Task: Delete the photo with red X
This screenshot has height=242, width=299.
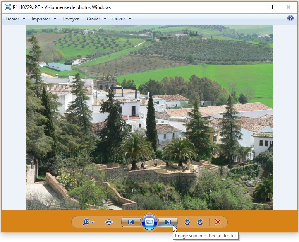Action: click(x=218, y=222)
